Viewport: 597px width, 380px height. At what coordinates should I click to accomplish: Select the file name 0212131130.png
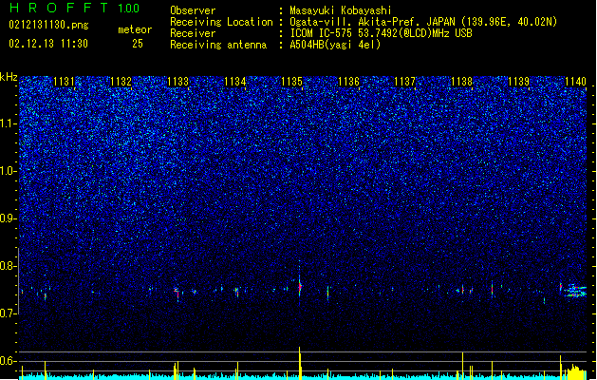point(48,25)
